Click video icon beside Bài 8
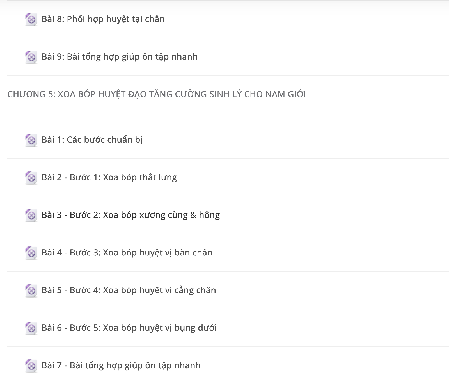This screenshot has height=384, width=449. click(31, 19)
